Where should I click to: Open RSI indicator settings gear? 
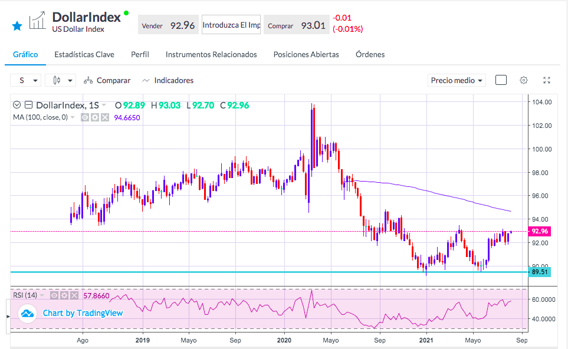pyautogui.click(x=64, y=295)
